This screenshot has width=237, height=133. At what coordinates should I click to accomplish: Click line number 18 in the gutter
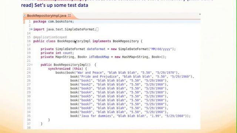click(29, 49)
